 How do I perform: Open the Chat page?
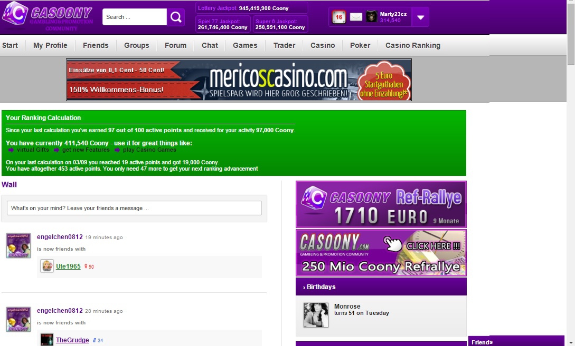click(210, 45)
